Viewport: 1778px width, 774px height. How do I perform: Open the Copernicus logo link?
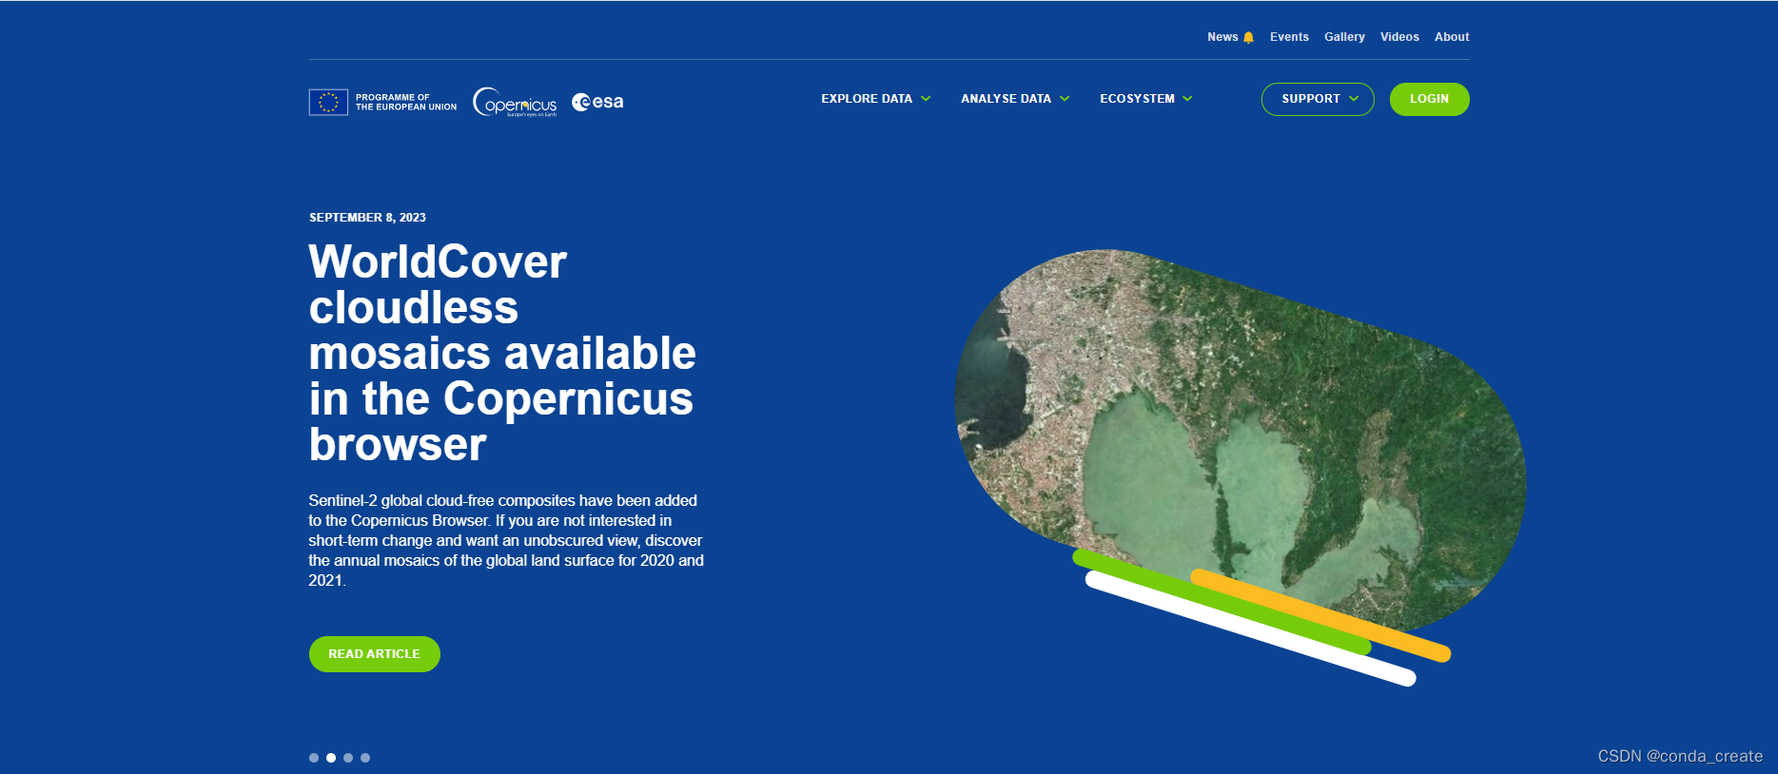click(515, 102)
